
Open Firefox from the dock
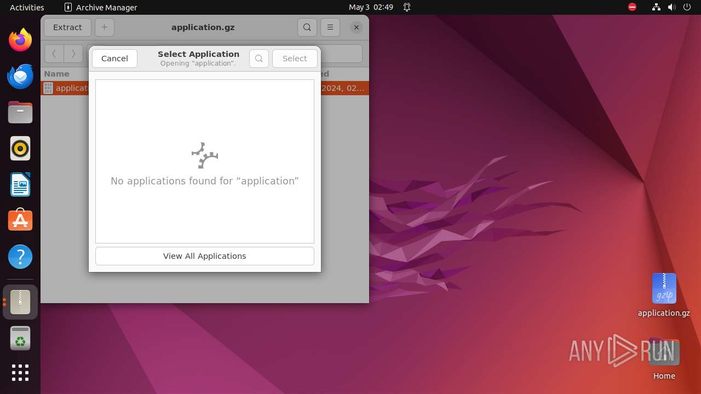[x=20, y=40]
